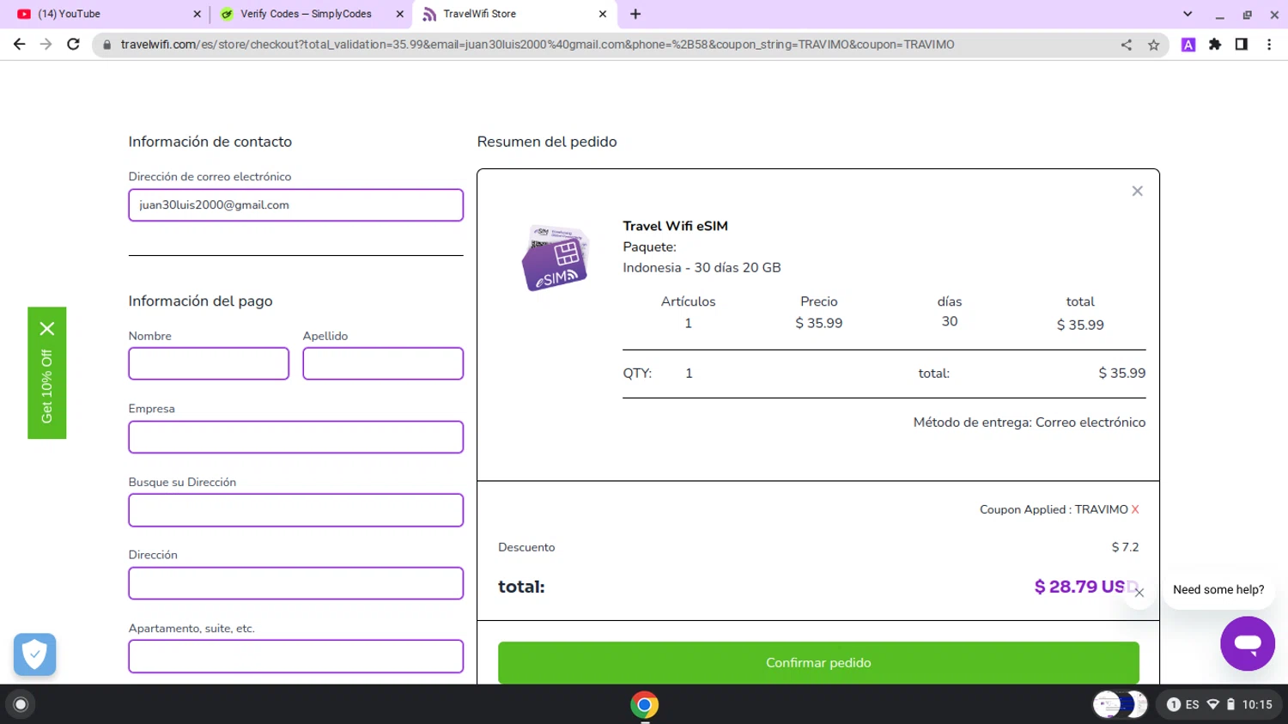The width and height of the screenshot is (1288, 724).
Task: Close the TravelWifi Store tab
Action: coord(602,14)
